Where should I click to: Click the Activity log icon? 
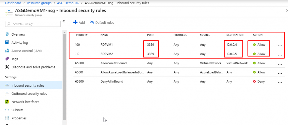7,43
